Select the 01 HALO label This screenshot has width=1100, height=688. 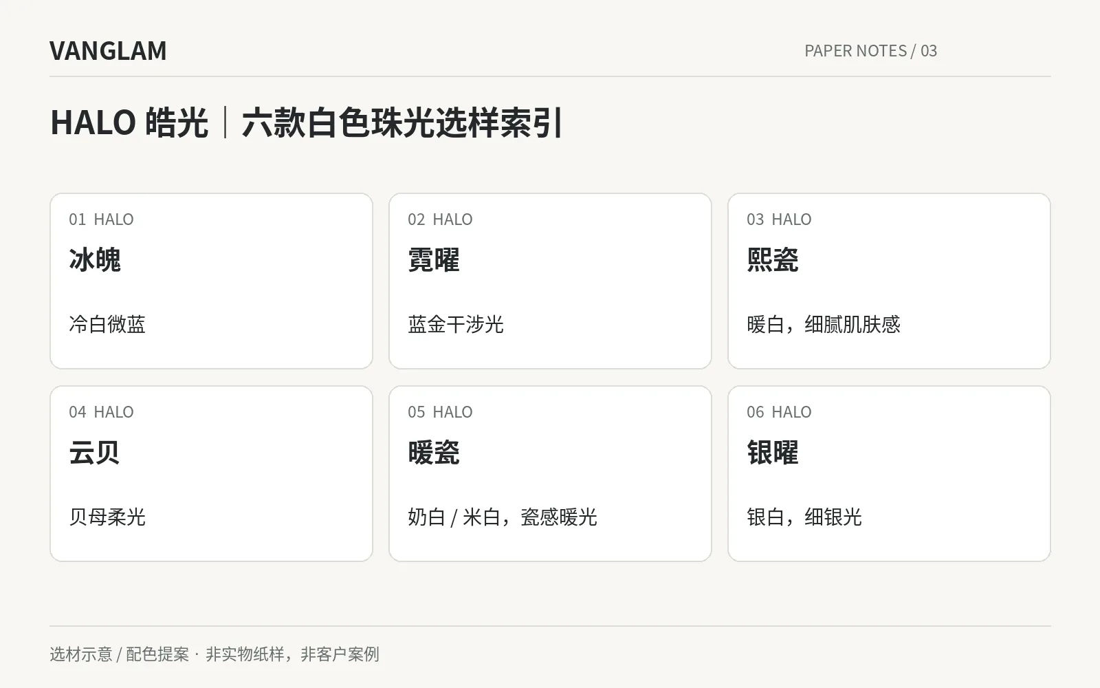[101, 219]
